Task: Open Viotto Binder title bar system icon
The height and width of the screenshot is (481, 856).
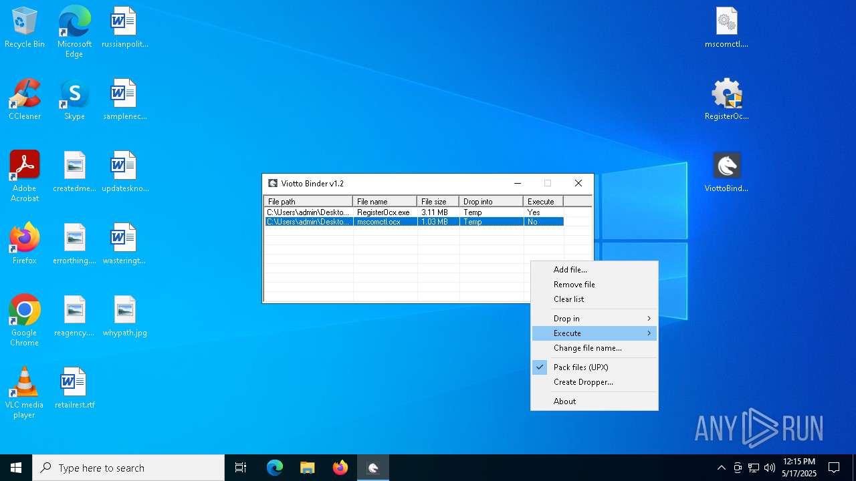Action: pyautogui.click(x=272, y=183)
